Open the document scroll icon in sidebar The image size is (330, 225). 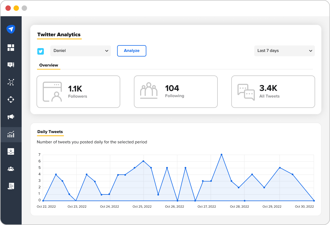click(11, 186)
